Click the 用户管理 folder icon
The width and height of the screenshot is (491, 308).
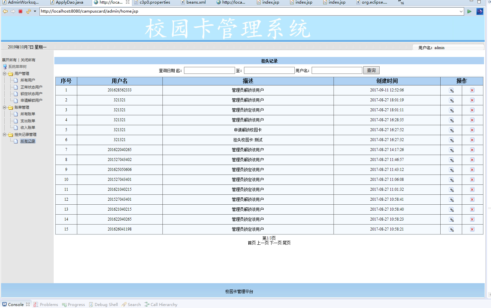click(11, 74)
